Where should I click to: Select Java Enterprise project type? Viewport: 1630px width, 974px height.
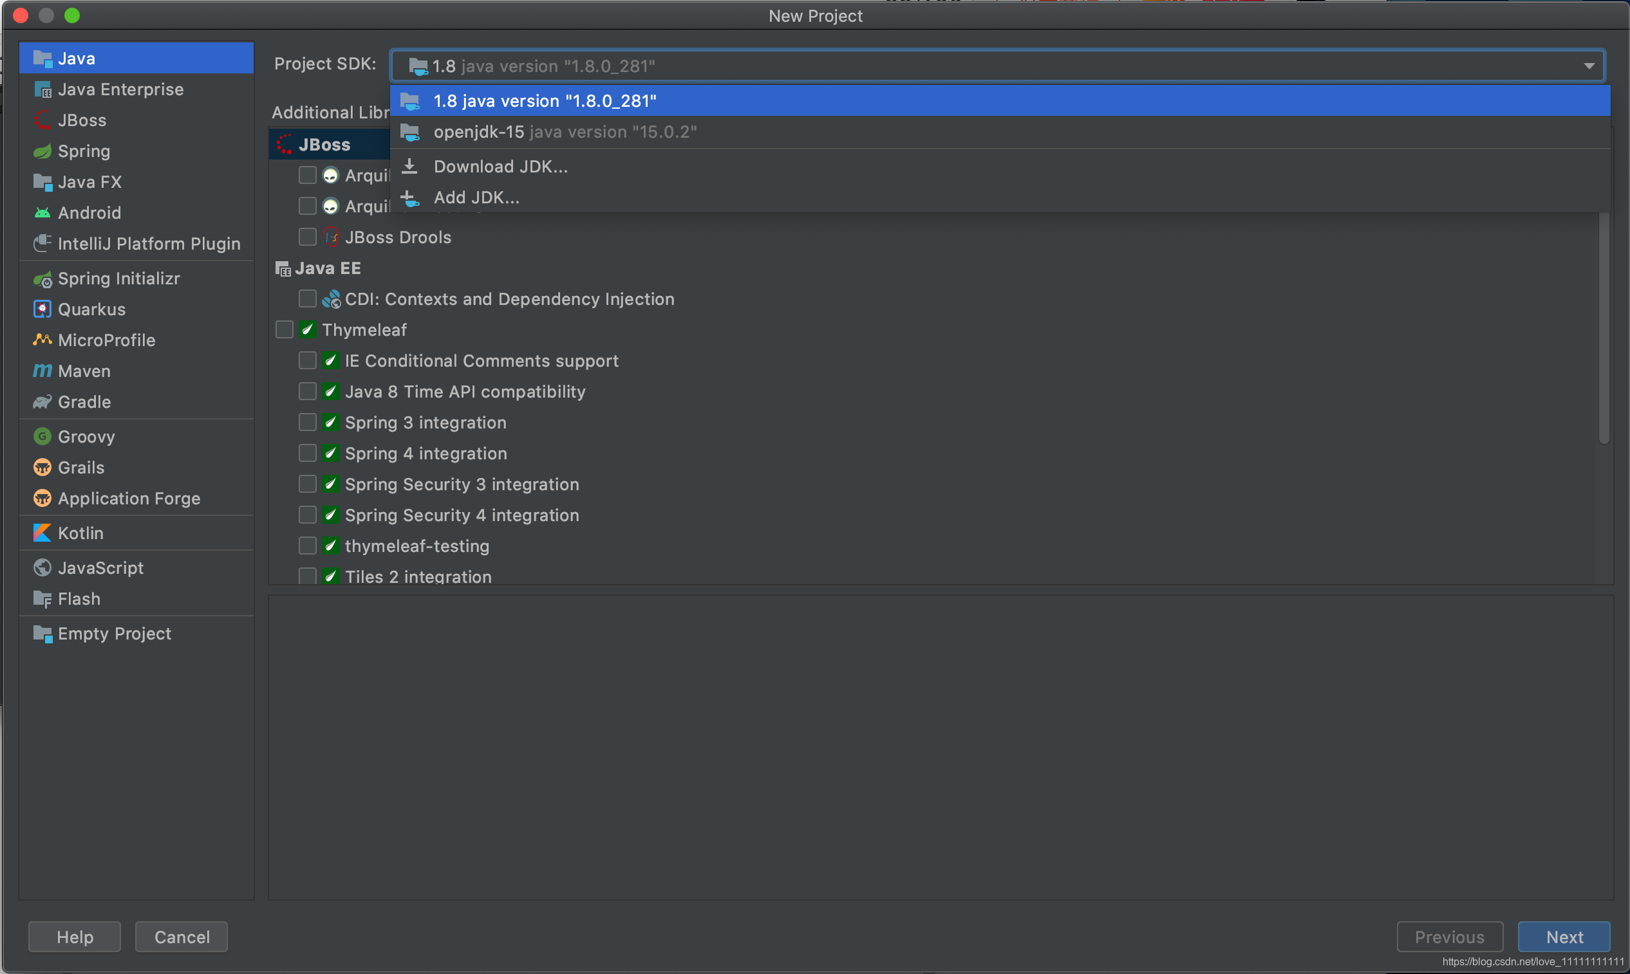click(136, 89)
